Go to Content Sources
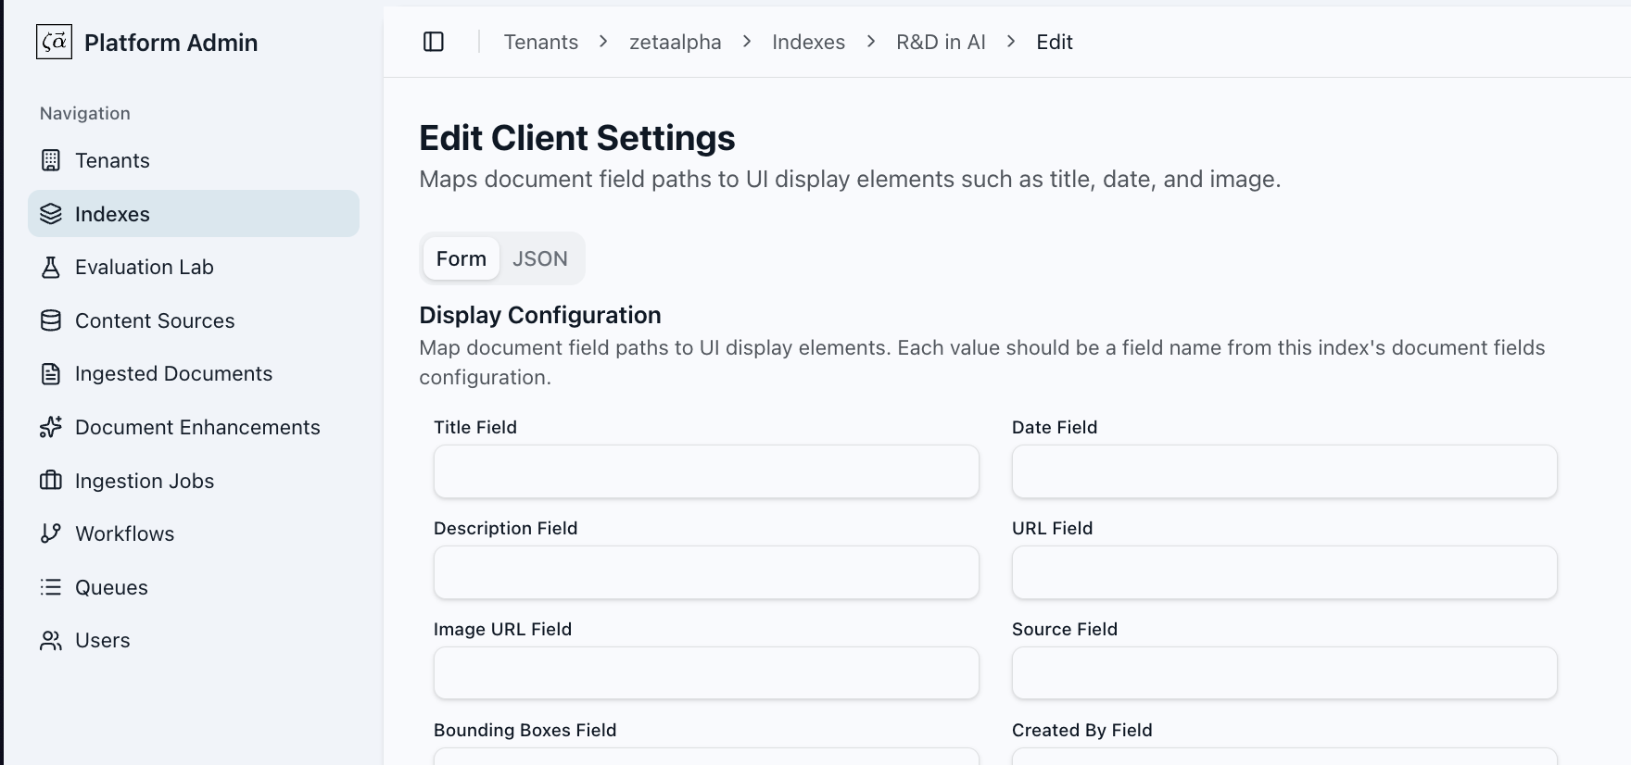 194,320
